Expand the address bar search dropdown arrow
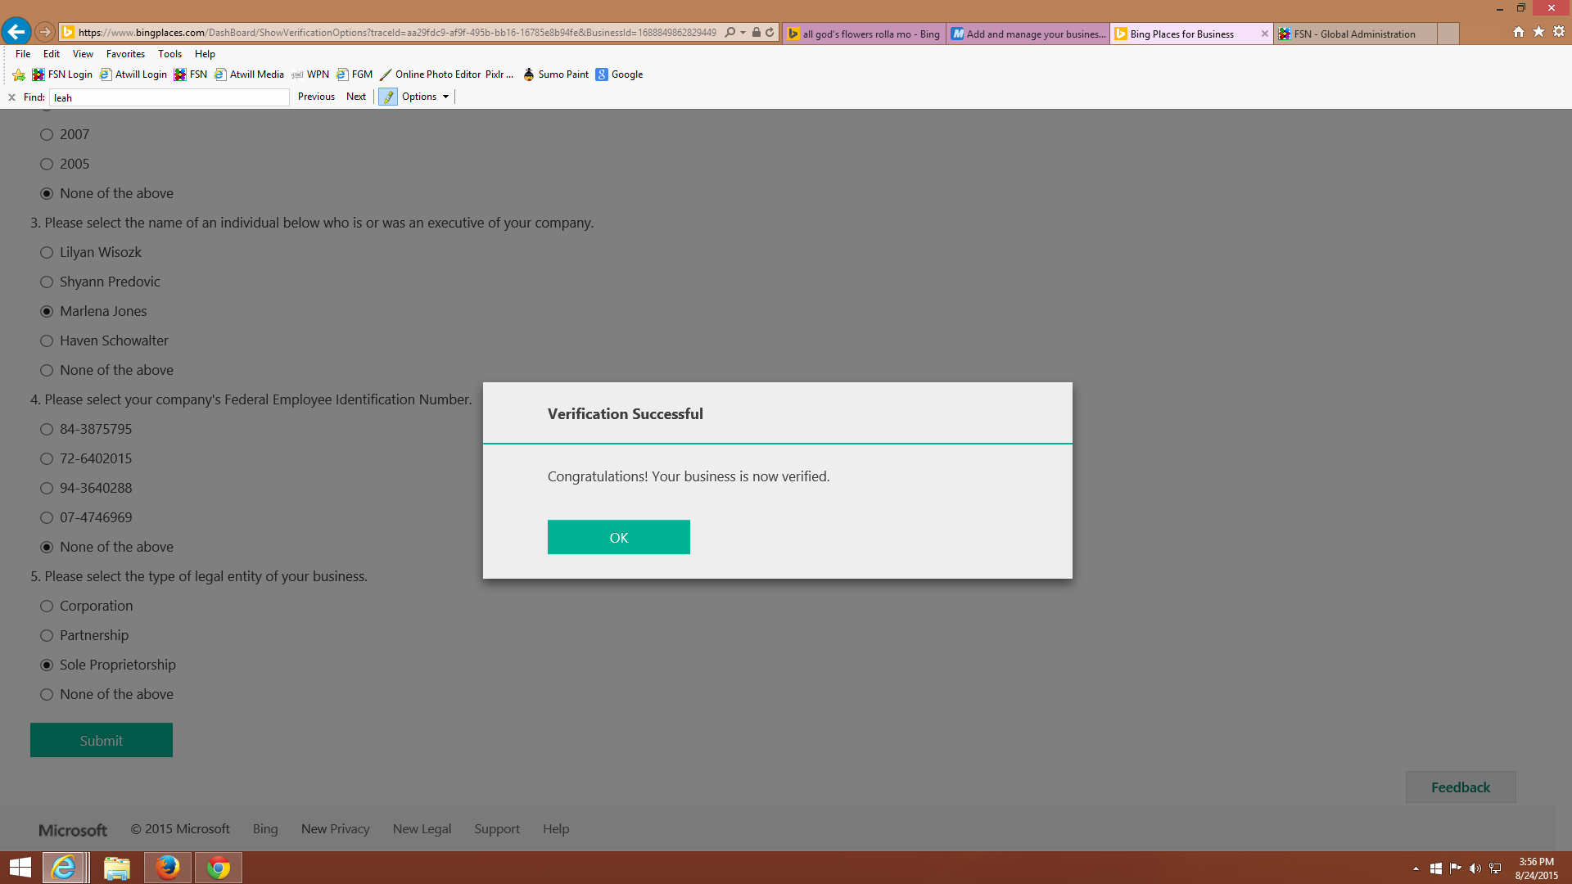The height and width of the screenshot is (884, 1572). tap(743, 33)
